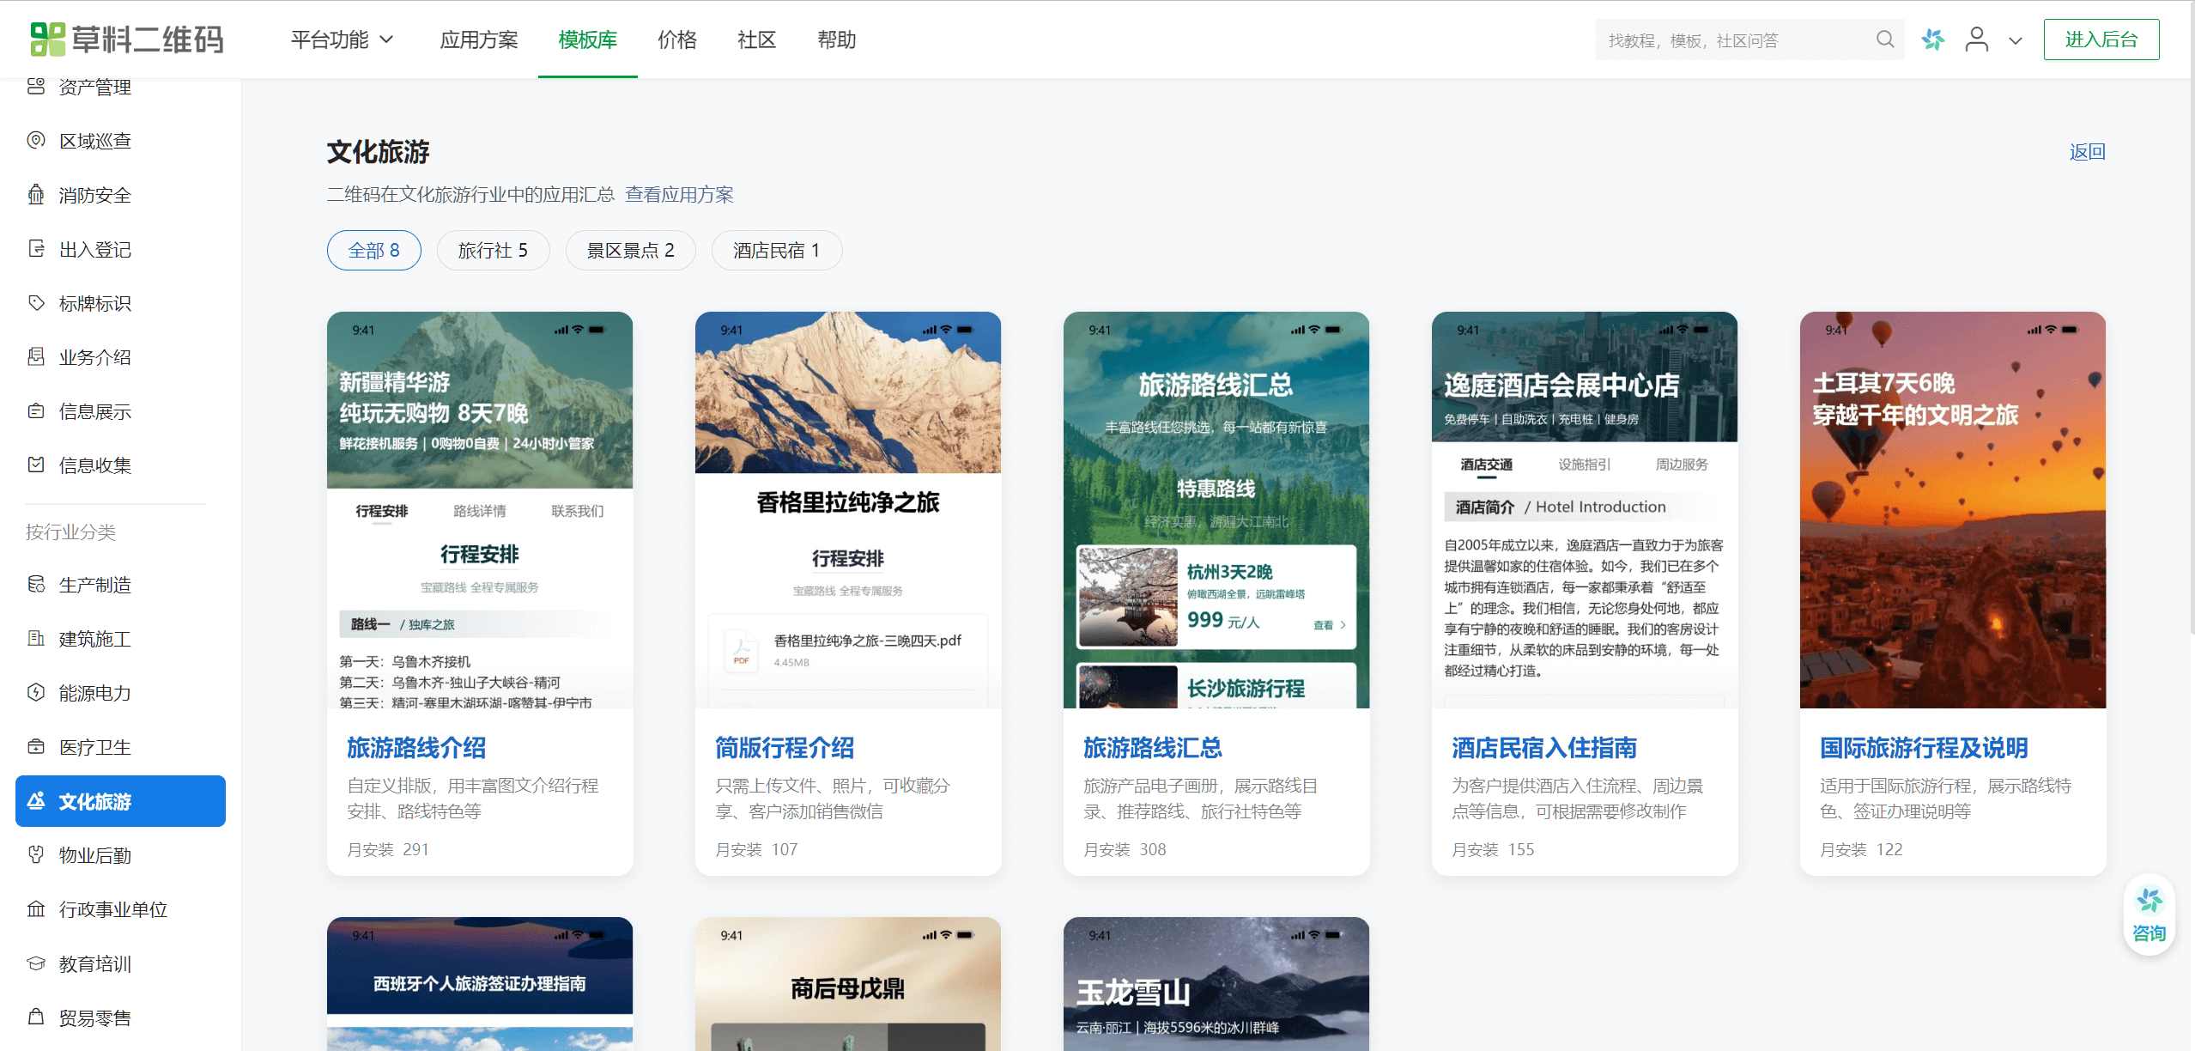Click the 进入后台 button

tap(2101, 39)
